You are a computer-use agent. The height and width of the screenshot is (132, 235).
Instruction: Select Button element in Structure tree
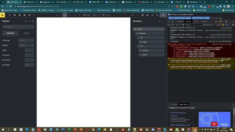pos(151,55)
